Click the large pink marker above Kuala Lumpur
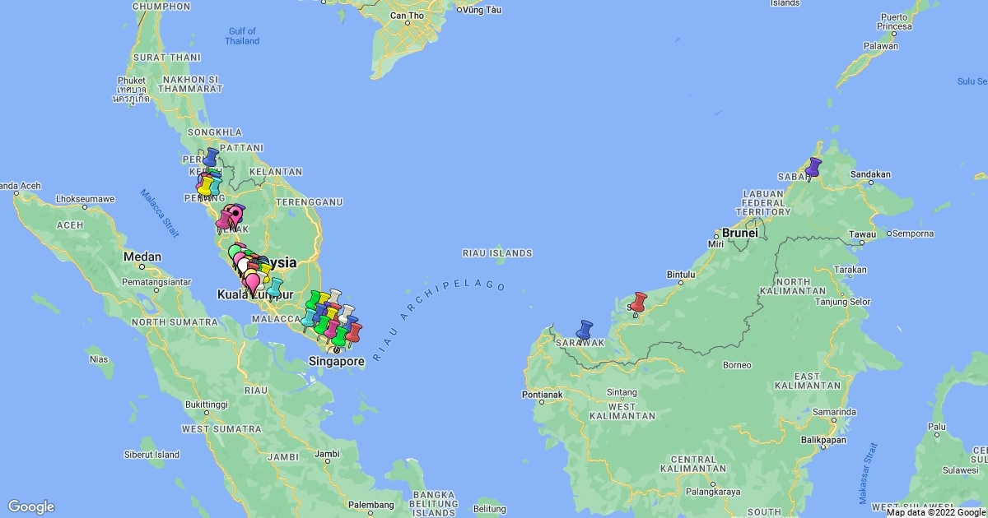 coord(252,282)
